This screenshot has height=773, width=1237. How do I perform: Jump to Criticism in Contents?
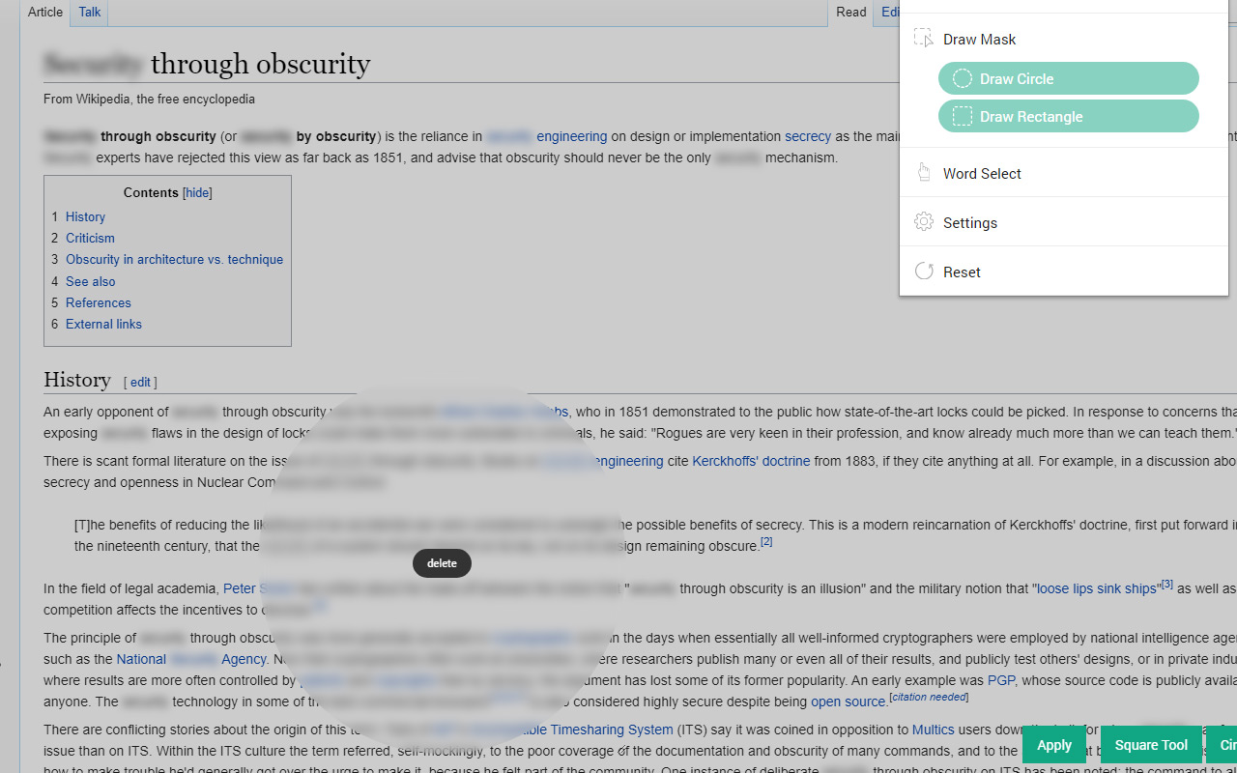point(90,238)
